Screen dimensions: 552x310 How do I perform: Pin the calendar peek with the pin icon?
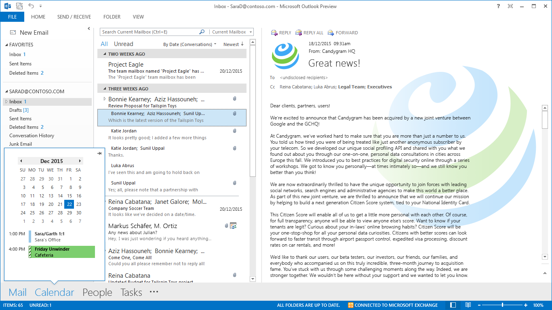click(99, 153)
